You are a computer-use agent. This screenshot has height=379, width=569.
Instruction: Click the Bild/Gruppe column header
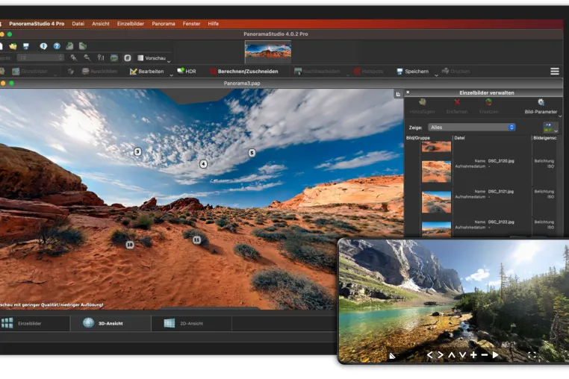[x=417, y=138]
